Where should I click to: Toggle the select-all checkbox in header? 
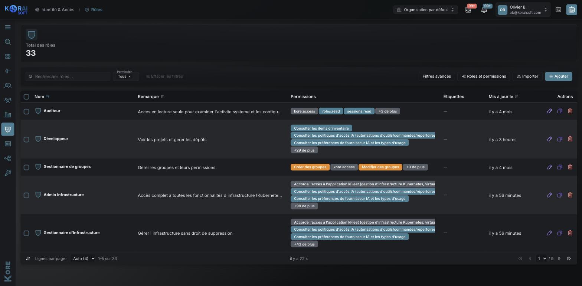(x=26, y=97)
